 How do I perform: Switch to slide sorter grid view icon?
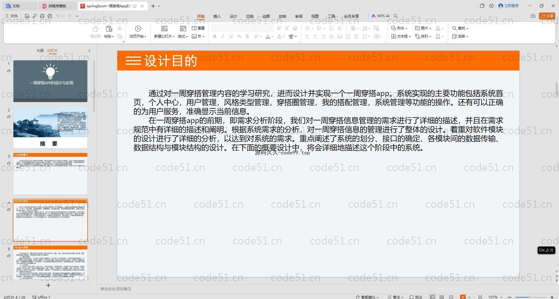[442, 297]
